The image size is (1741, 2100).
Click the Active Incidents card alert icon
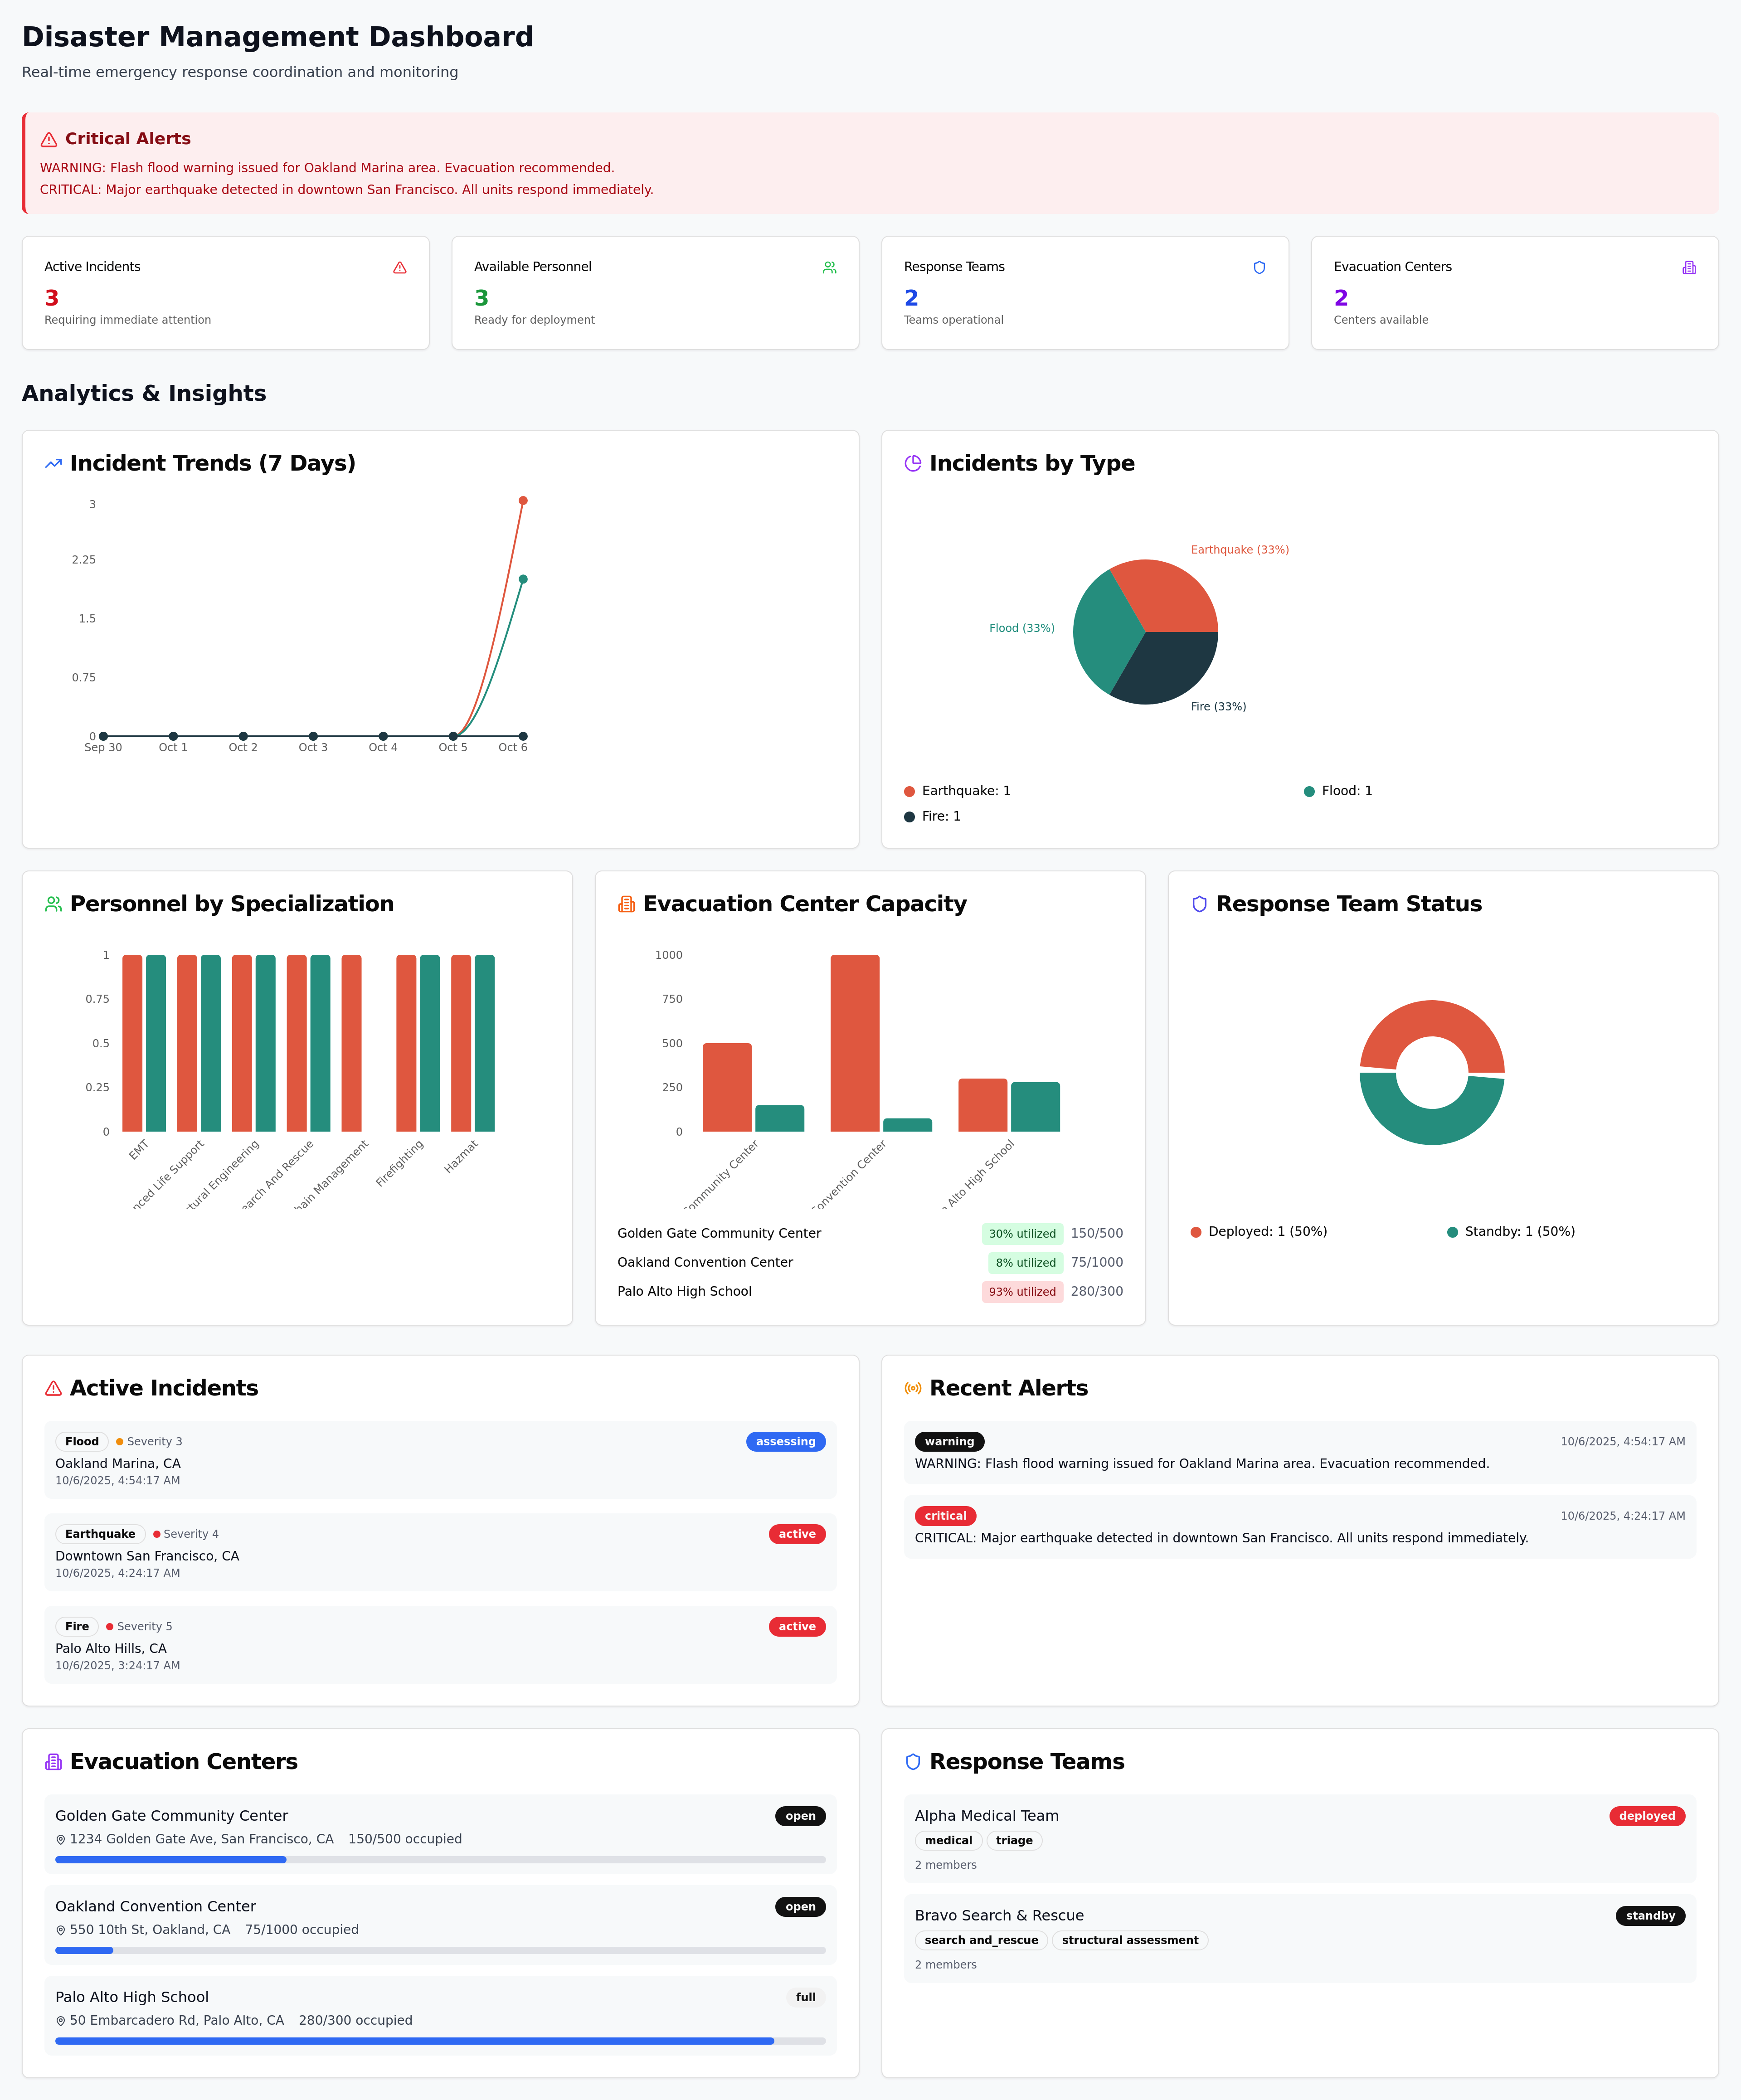400,267
